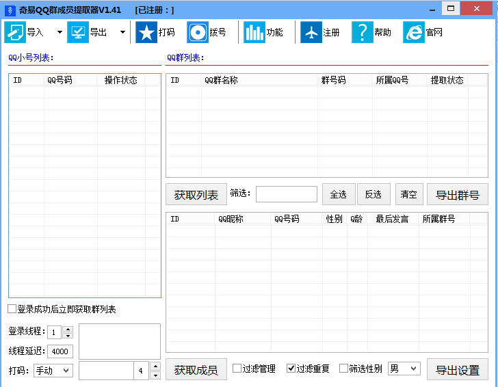
Task: Click the 反选 invert selection button
Action: click(x=373, y=194)
